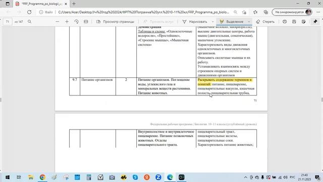Click the file info icon in address bar
323x182 pixels.
[x=41, y=12]
